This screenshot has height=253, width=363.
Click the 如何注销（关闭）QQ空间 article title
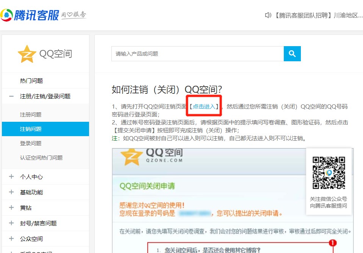(x=167, y=89)
